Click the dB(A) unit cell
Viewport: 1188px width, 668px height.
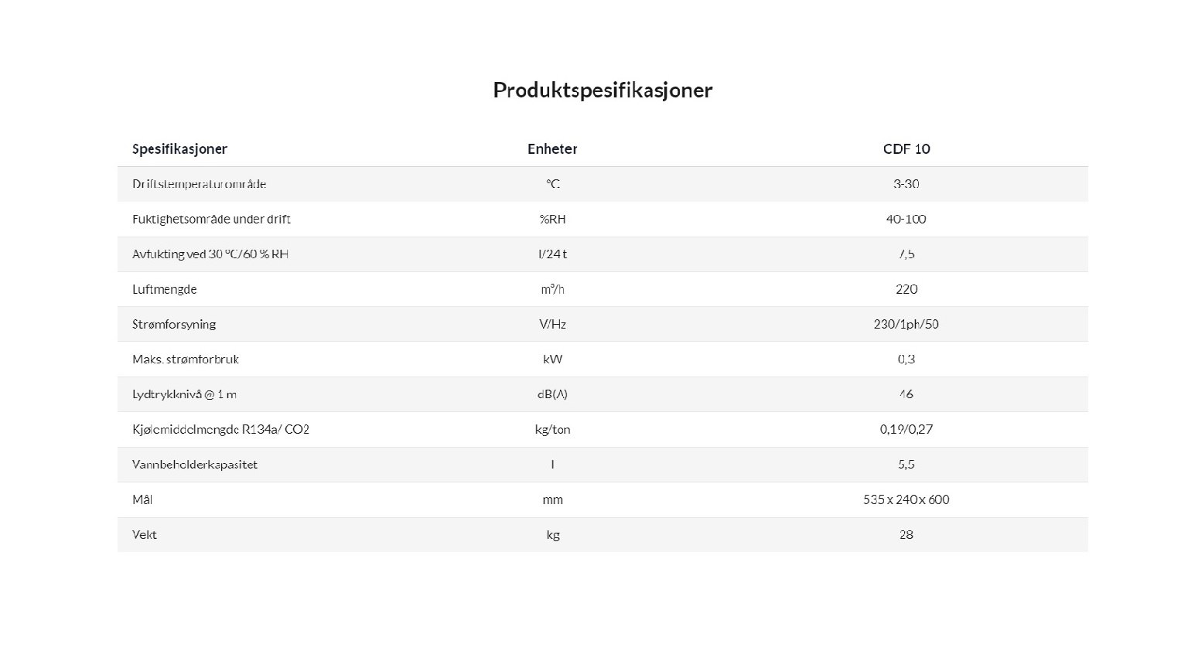[552, 394]
